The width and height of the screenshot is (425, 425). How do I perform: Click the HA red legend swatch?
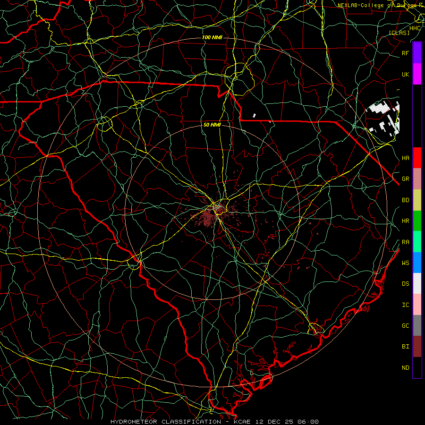coord(417,158)
